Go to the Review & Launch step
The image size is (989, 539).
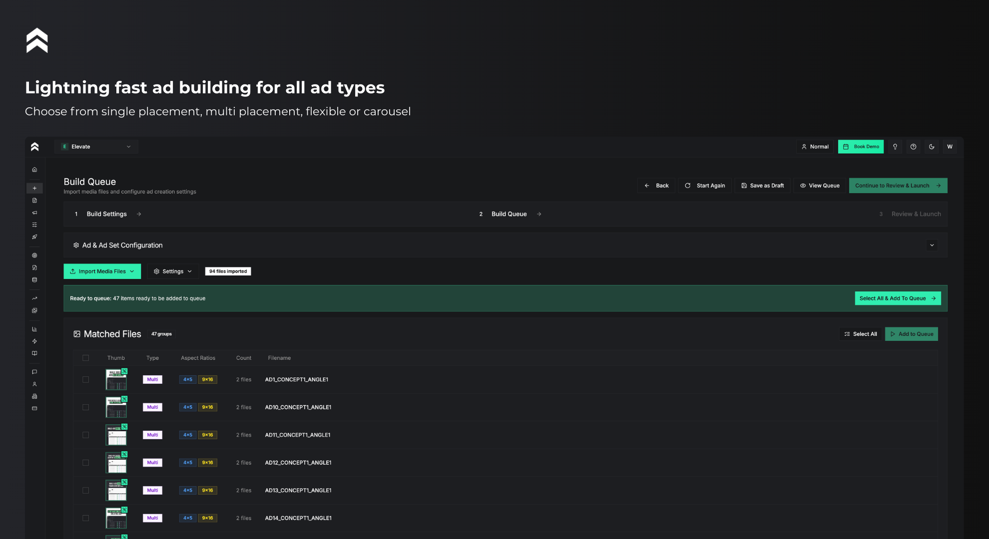(916, 214)
